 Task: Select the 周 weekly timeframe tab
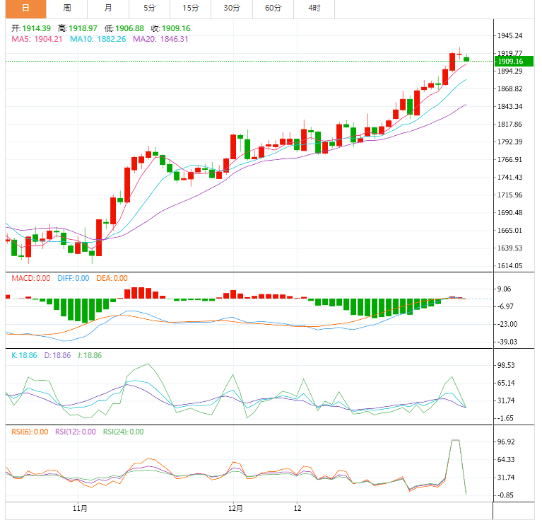tap(66, 8)
